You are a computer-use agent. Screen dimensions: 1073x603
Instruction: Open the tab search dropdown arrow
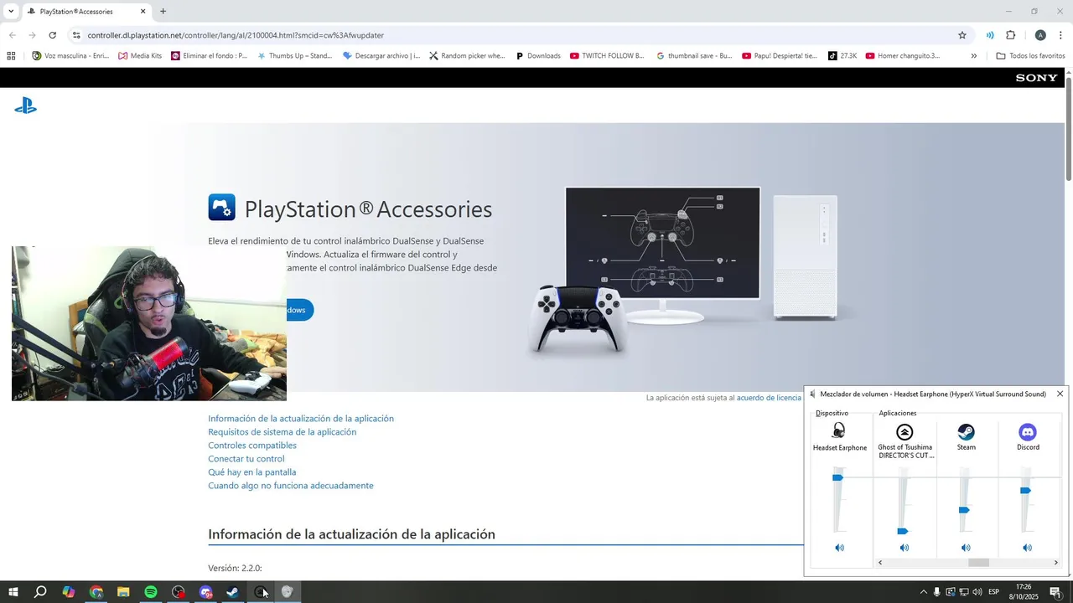pos(11,12)
